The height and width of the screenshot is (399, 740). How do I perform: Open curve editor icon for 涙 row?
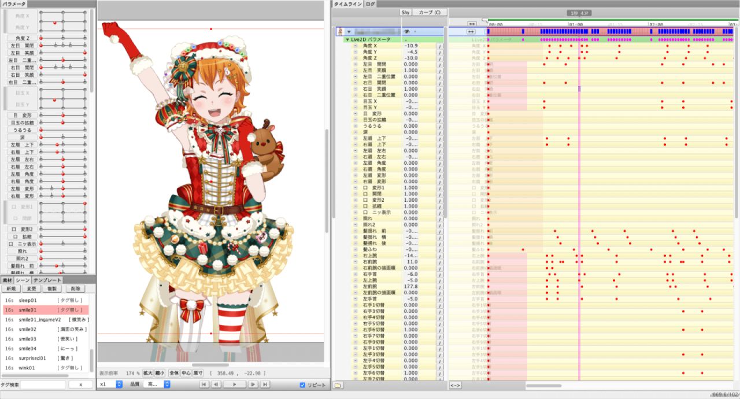click(439, 132)
